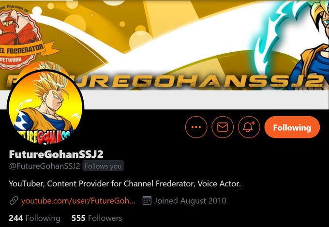This screenshot has width=329, height=227.
Task: Open the header banner image
Action: (164, 45)
